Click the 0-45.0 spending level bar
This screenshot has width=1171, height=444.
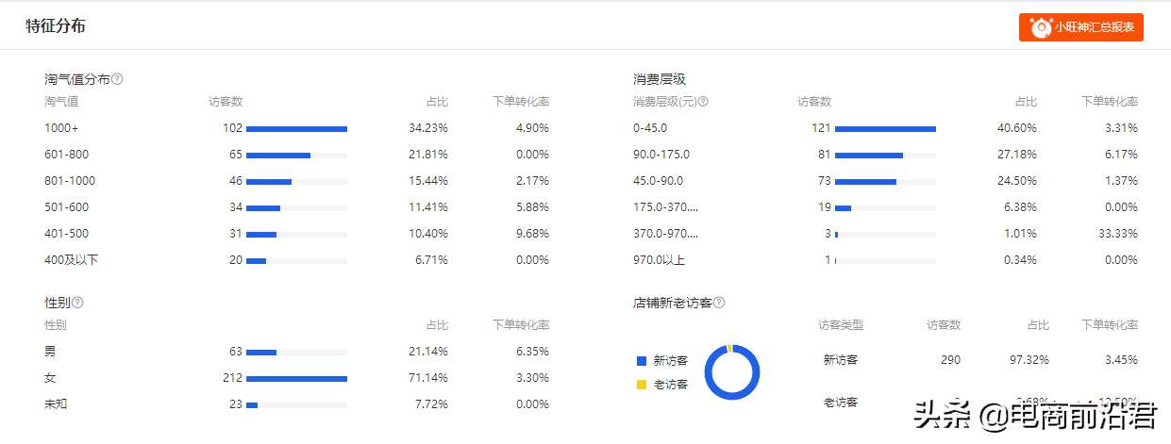[885, 128]
